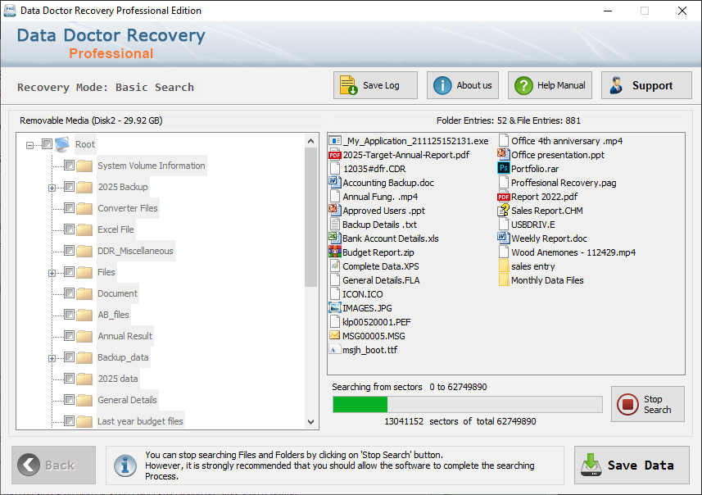Image resolution: width=702 pixels, height=495 pixels.
Task: Click the folder tree scroll up arrow
Action: point(310,141)
